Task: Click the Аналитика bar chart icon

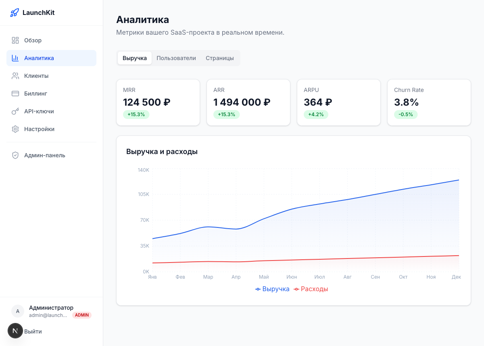Action: [x=15, y=58]
